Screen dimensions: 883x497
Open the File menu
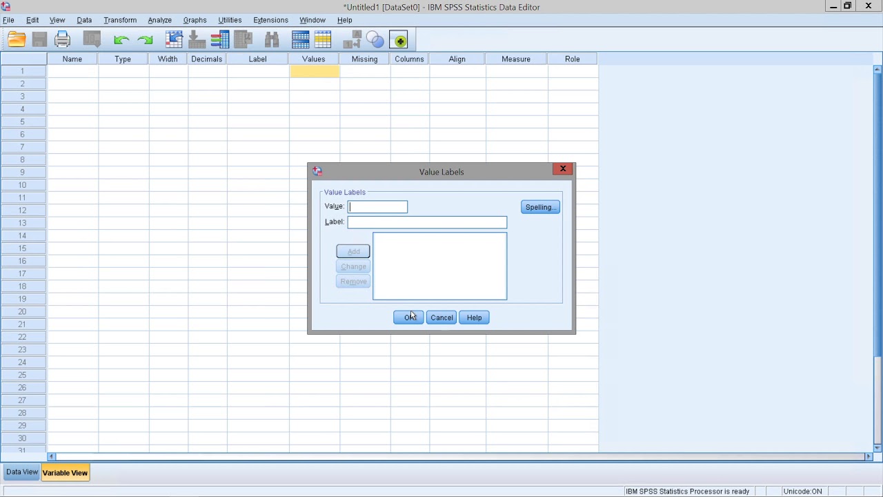click(8, 20)
